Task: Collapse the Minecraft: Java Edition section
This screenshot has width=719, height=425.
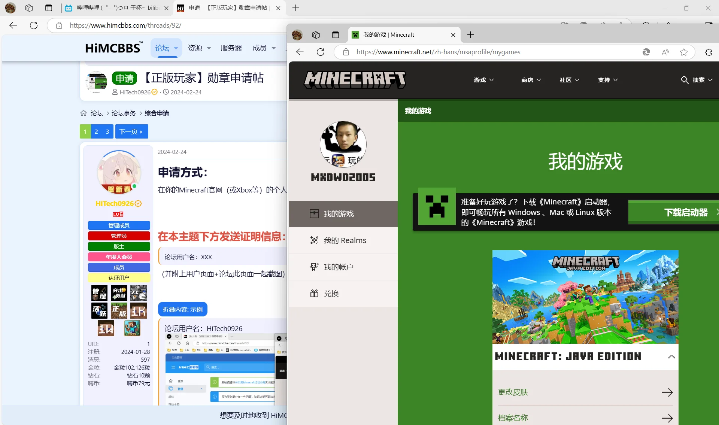Action: [671, 356]
